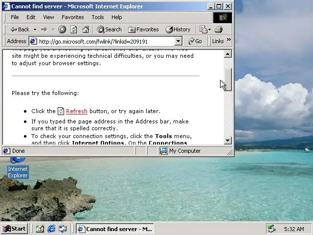
Task: Show the History pane from the toolbar
Action: [x=178, y=29]
